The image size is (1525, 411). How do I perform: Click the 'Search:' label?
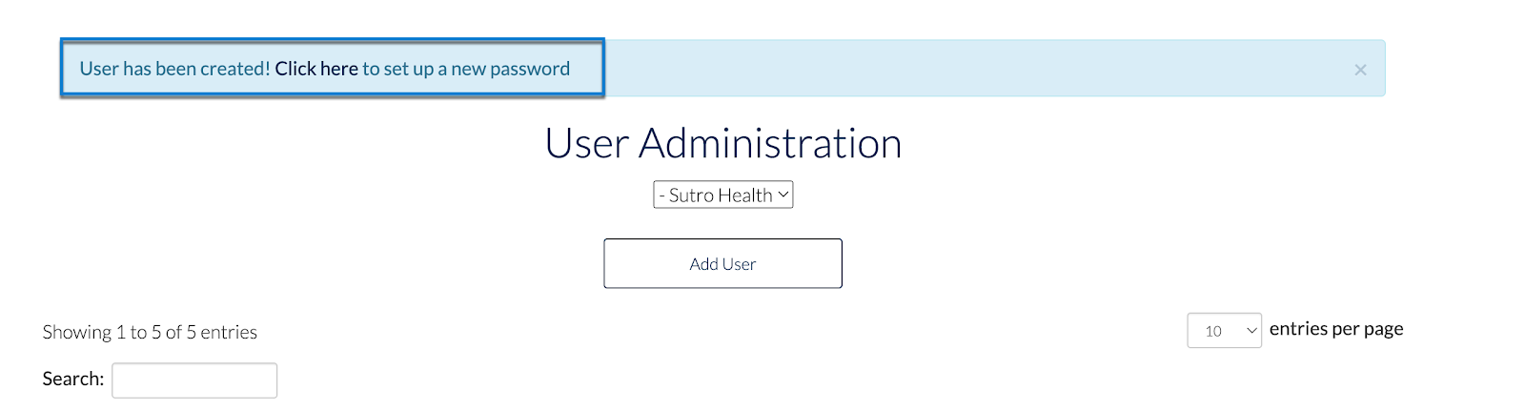[72, 379]
